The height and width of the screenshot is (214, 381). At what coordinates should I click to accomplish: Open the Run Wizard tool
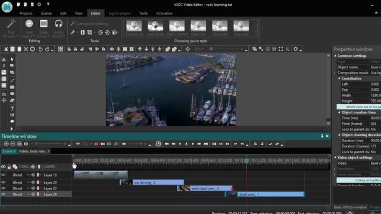click(11, 28)
